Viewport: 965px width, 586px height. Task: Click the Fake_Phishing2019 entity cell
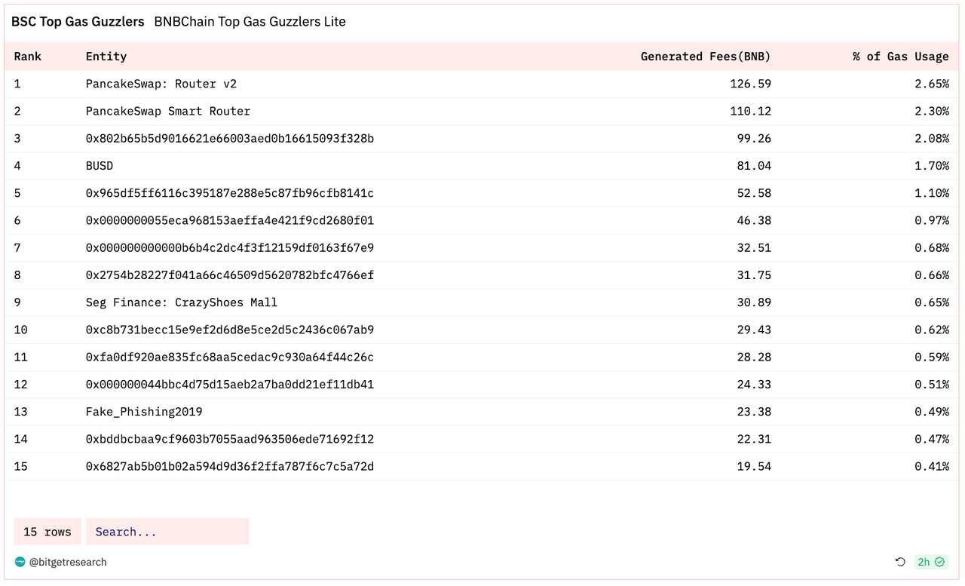144,412
